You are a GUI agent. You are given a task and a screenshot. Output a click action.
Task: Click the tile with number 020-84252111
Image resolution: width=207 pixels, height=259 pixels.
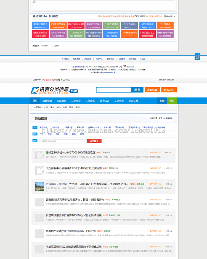pyautogui.click(x=129, y=26)
